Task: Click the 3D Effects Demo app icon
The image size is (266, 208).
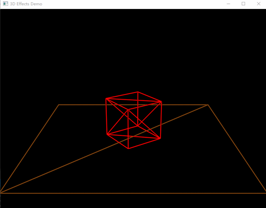Action: (x=5, y=4)
